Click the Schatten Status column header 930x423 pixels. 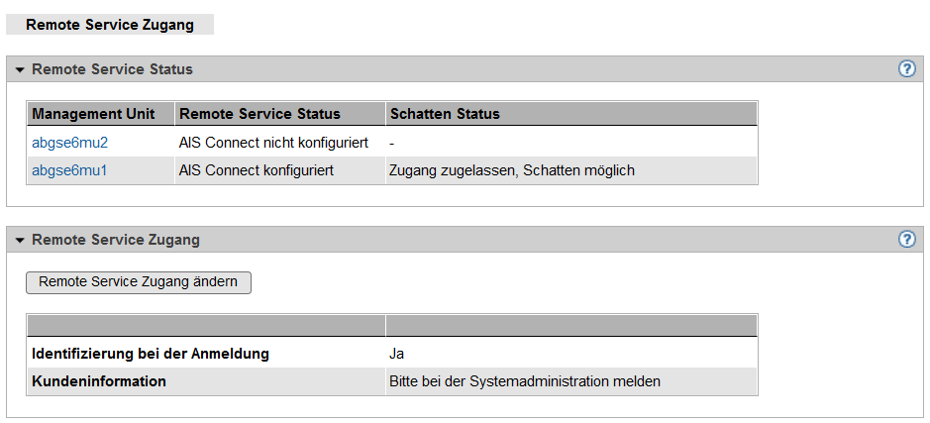tap(445, 114)
